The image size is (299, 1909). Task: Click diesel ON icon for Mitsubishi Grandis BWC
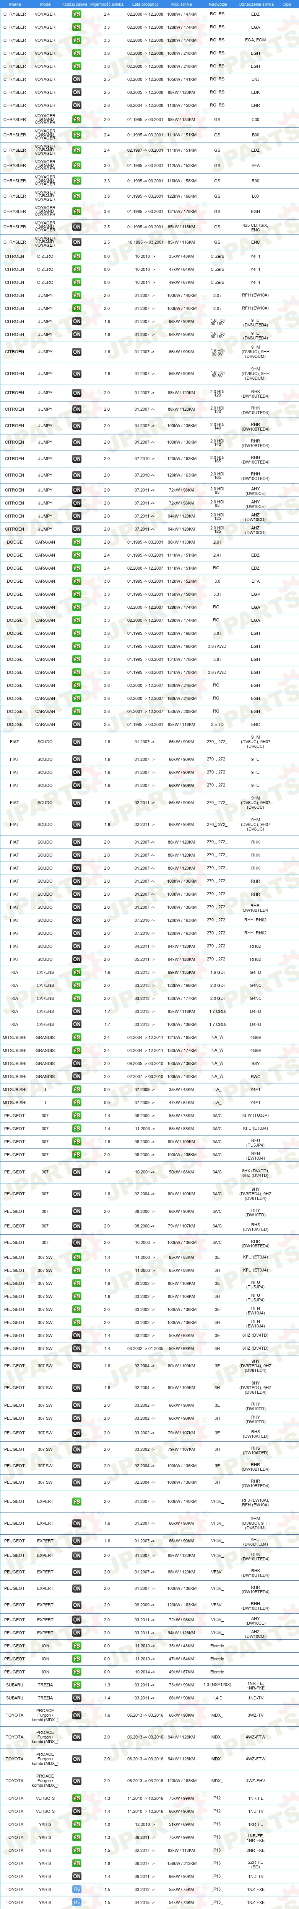point(77,1077)
